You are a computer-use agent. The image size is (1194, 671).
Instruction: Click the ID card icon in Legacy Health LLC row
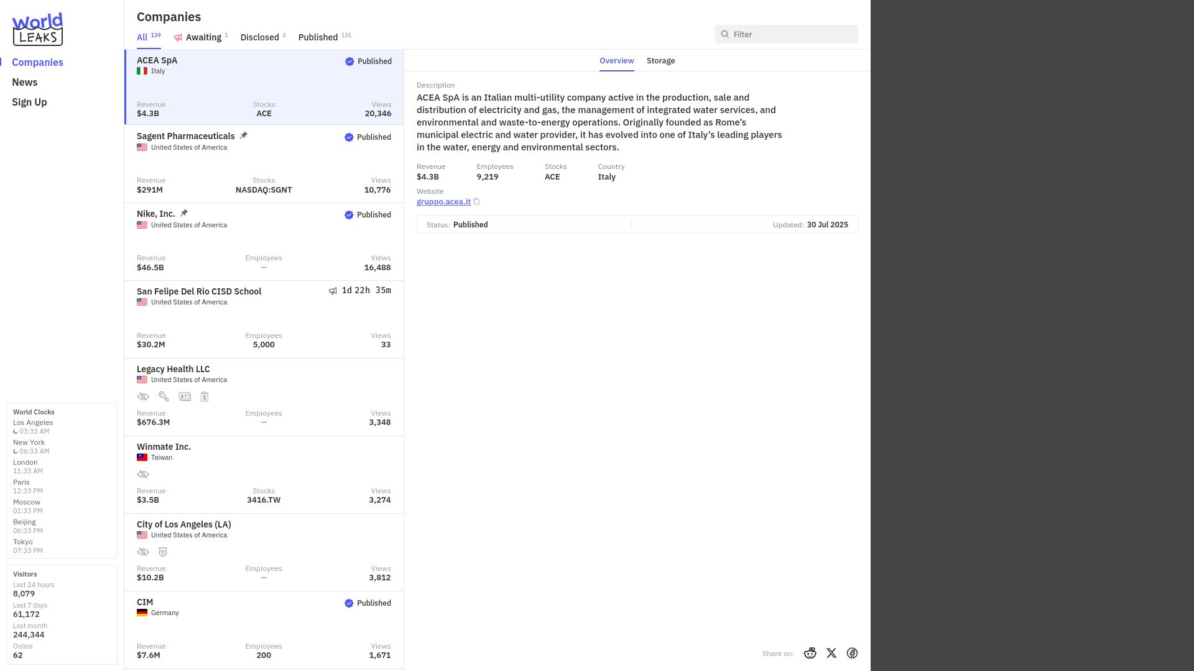click(185, 396)
